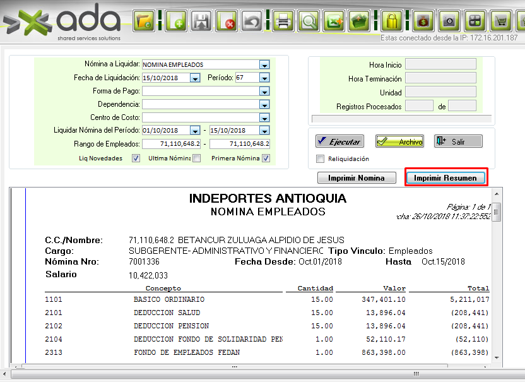Image resolution: width=525 pixels, height=382 pixels.
Task: Check the Reliquidación checkbox
Action: [x=320, y=159]
